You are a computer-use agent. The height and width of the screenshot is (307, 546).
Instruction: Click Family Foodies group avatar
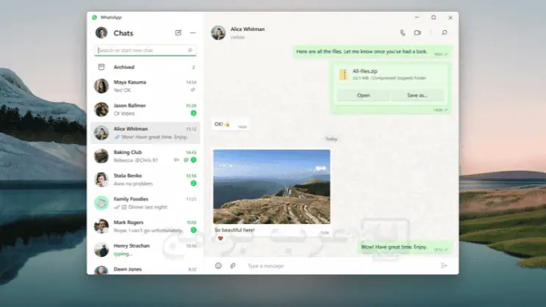(x=101, y=203)
